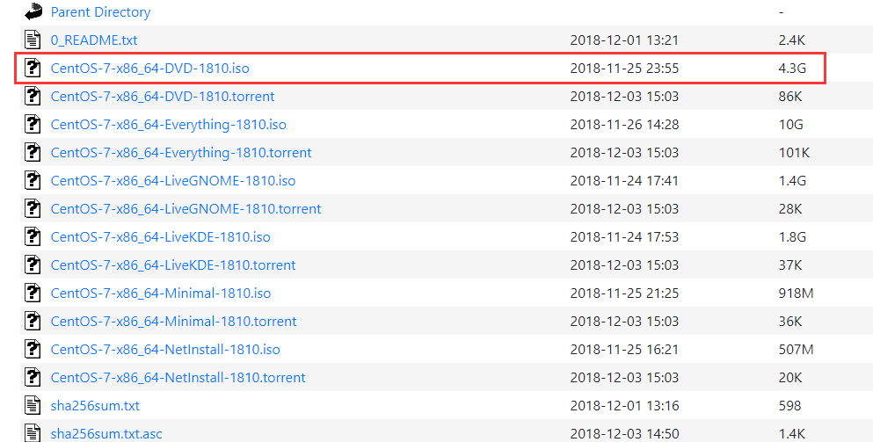Click the 28K file size
Screen dimensions: 873x442
[790, 209]
